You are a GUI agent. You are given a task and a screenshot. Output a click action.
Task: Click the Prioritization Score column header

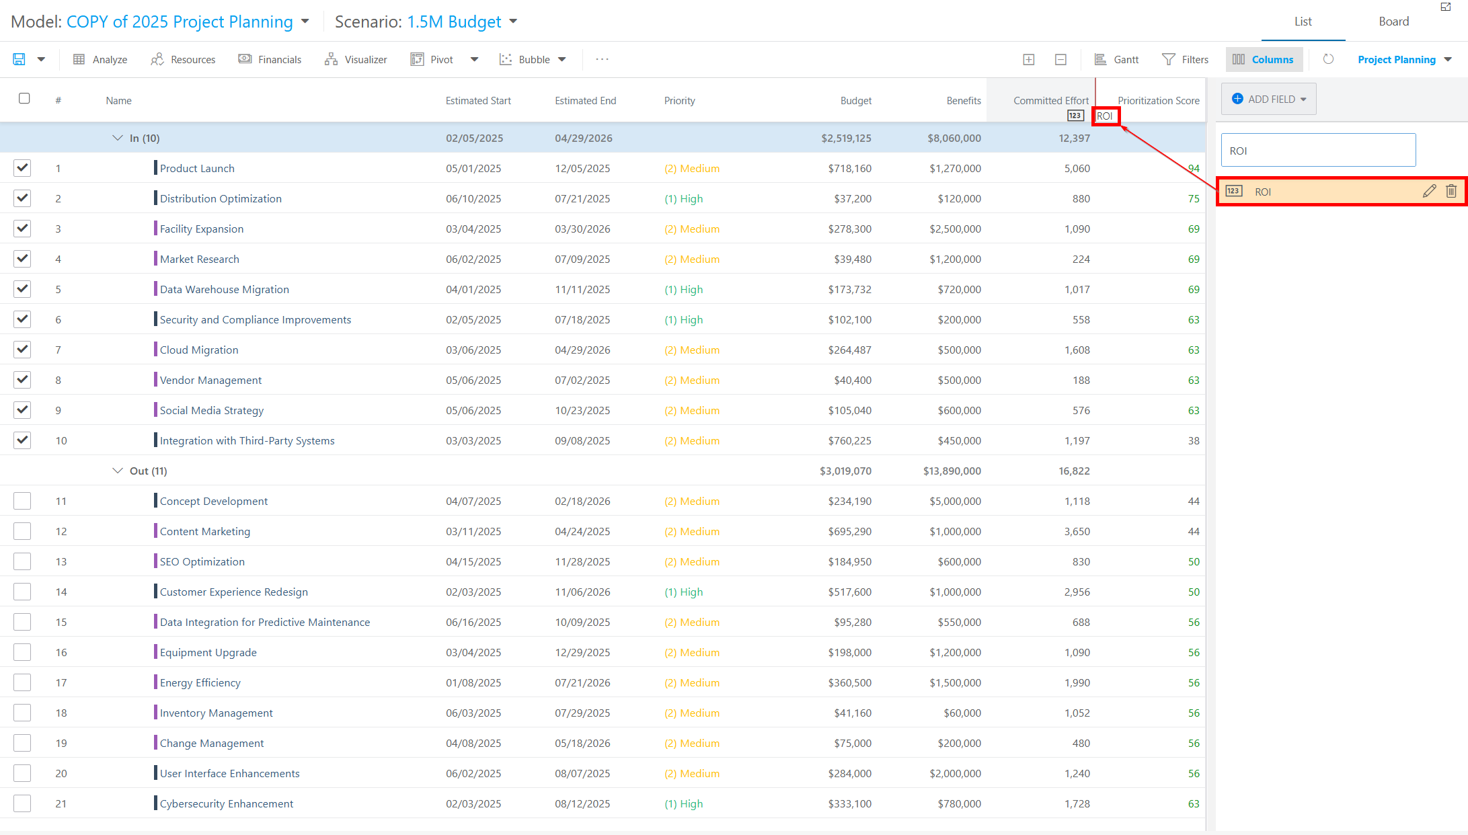pos(1158,100)
